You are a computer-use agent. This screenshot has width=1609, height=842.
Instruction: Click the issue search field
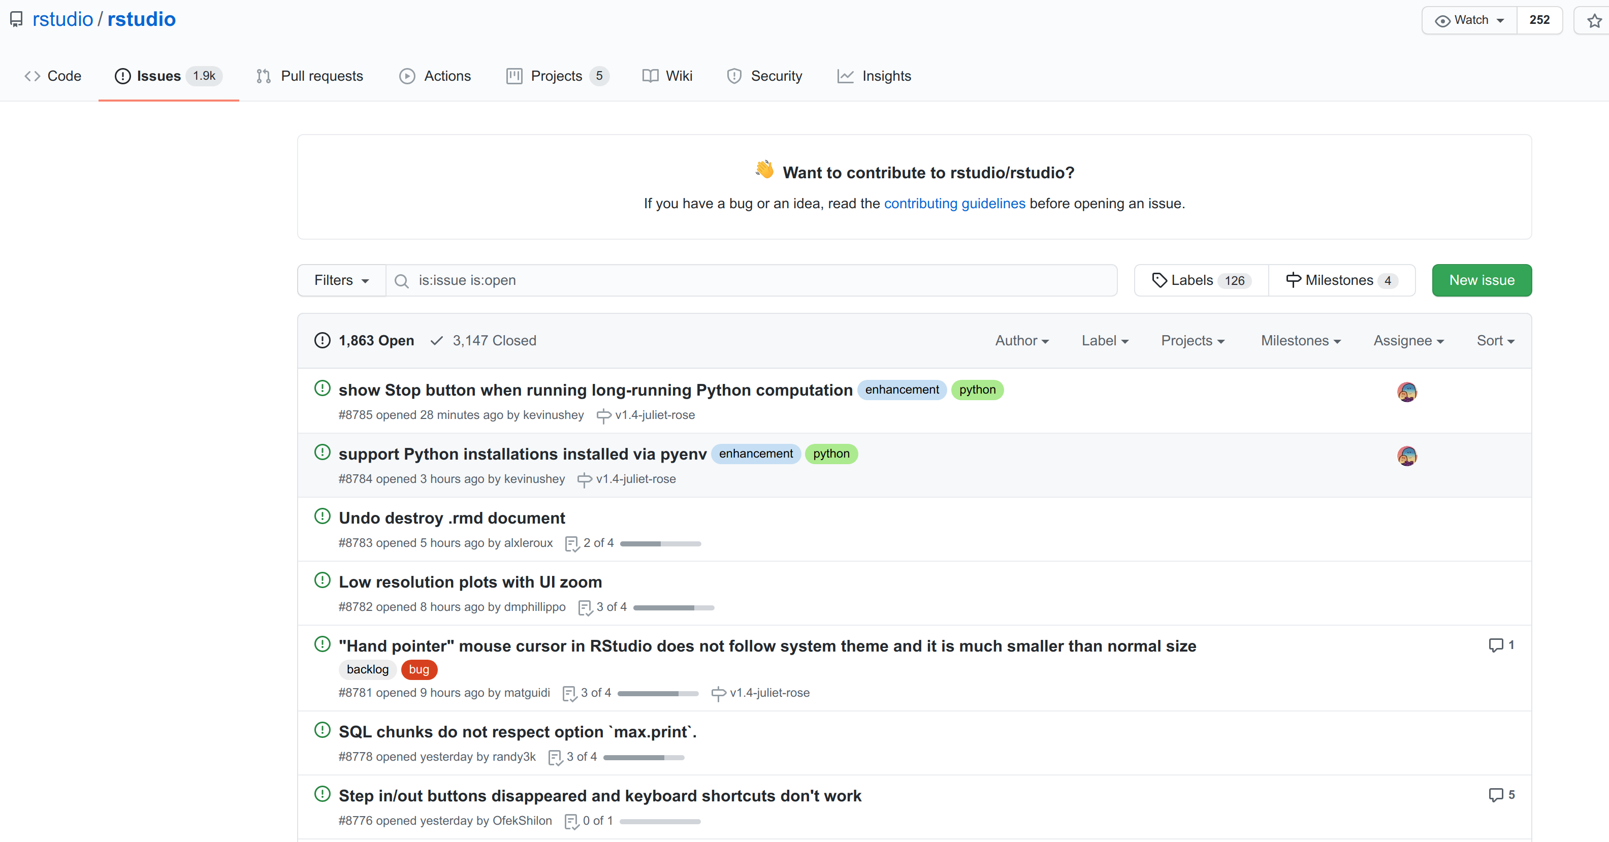click(750, 280)
